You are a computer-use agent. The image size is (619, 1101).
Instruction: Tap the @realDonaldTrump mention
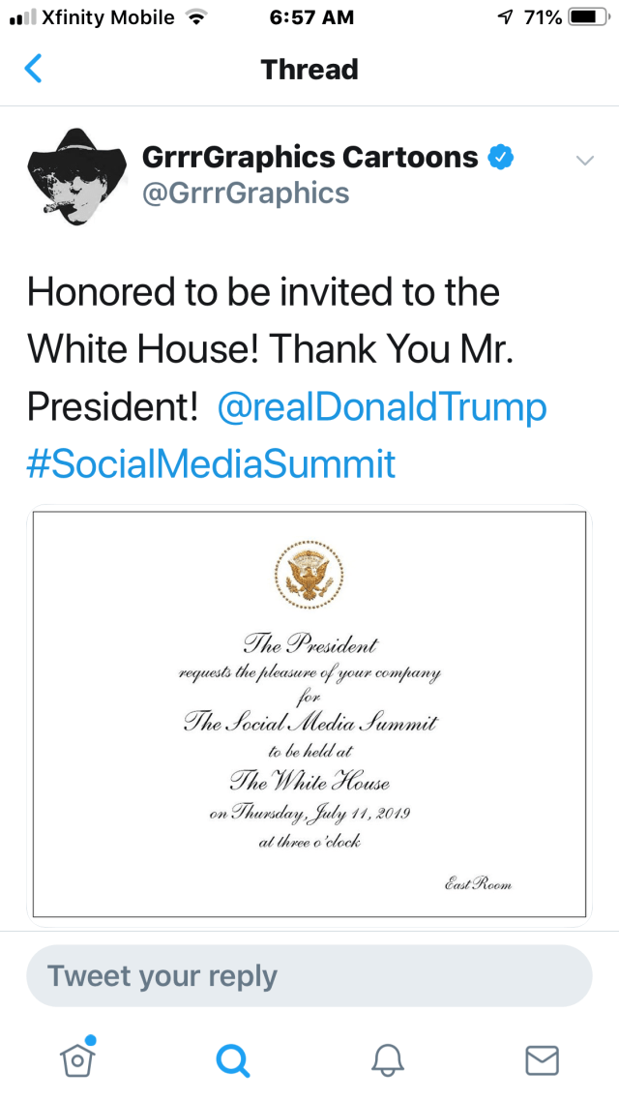coord(383,407)
